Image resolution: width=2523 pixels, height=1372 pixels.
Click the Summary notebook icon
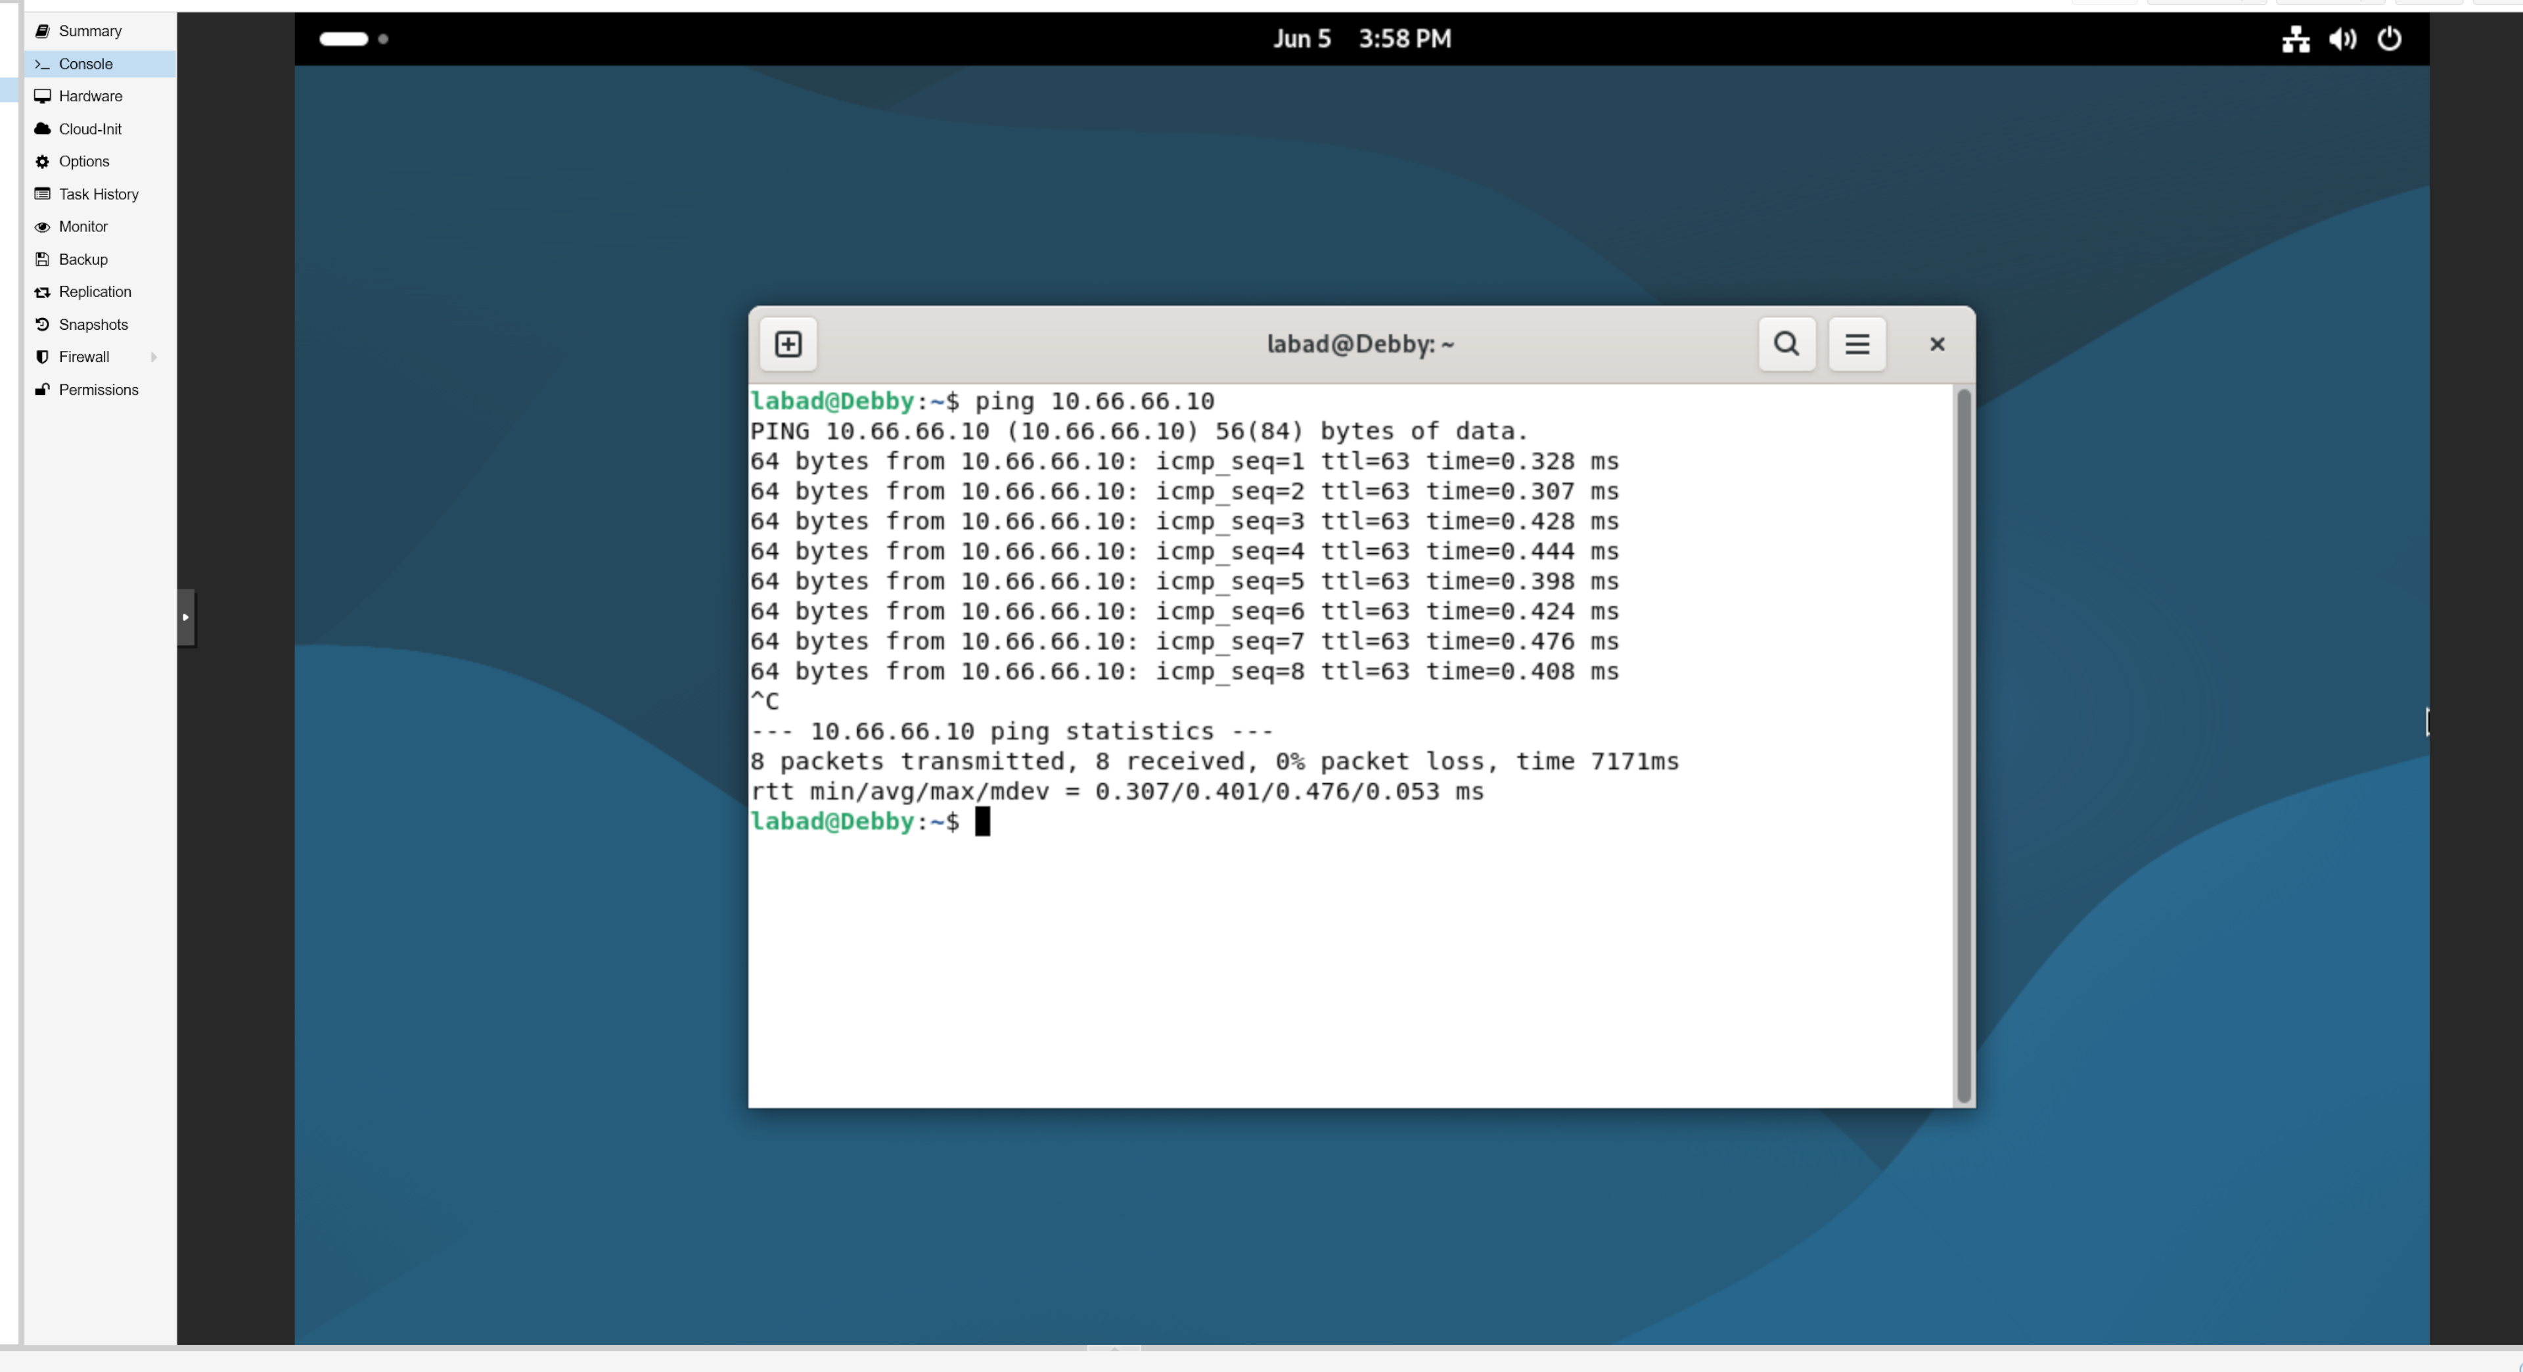(42, 32)
